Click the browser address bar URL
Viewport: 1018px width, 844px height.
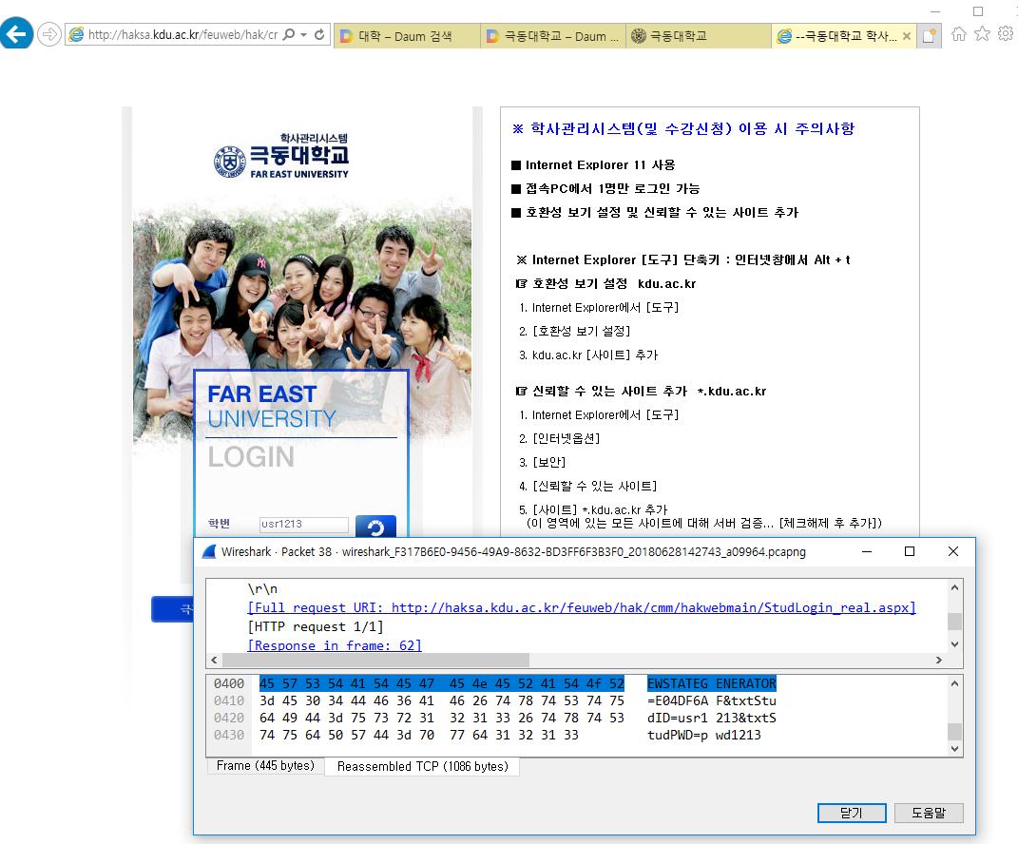pyautogui.click(x=183, y=34)
